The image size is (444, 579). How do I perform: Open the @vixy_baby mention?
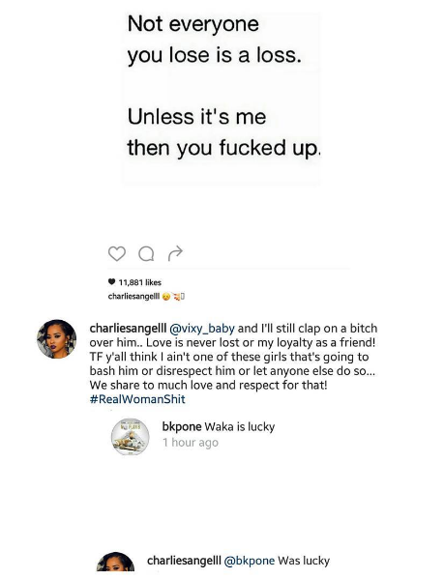click(x=202, y=329)
